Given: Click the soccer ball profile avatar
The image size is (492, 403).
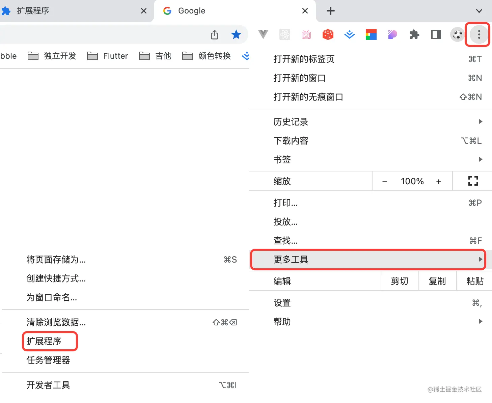Looking at the screenshot, I should (458, 34).
